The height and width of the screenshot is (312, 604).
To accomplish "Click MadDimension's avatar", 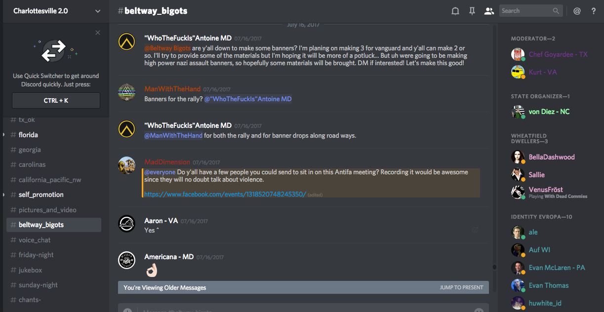I will [x=127, y=165].
